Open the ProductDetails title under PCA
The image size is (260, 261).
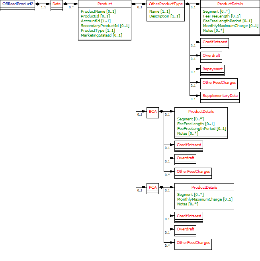pos(204,187)
